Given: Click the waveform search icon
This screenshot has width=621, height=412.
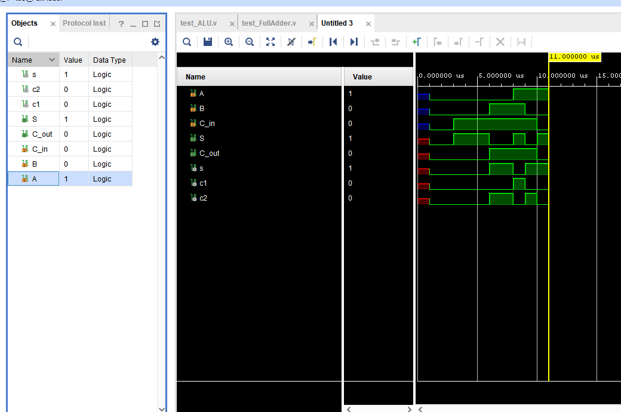Looking at the screenshot, I should [x=187, y=42].
